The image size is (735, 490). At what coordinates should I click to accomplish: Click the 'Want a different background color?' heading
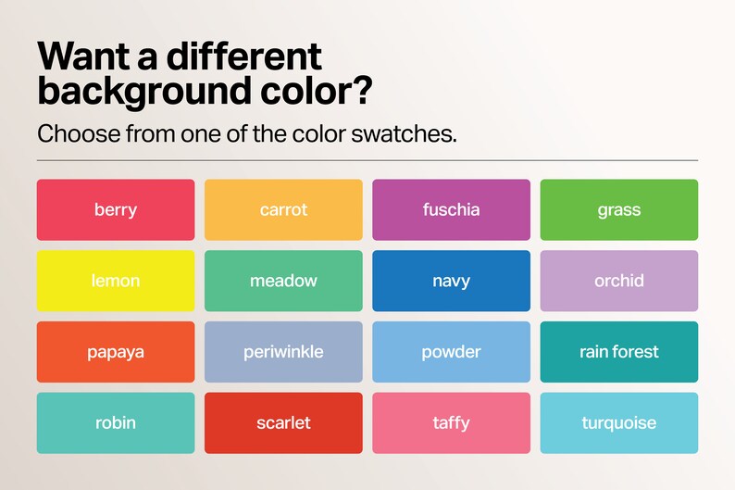(x=205, y=74)
